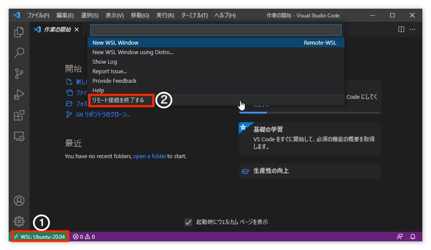Viewport: 431px width, 250px height.
Task: Click the Remote-WSL label in list
Action: pos(320,42)
